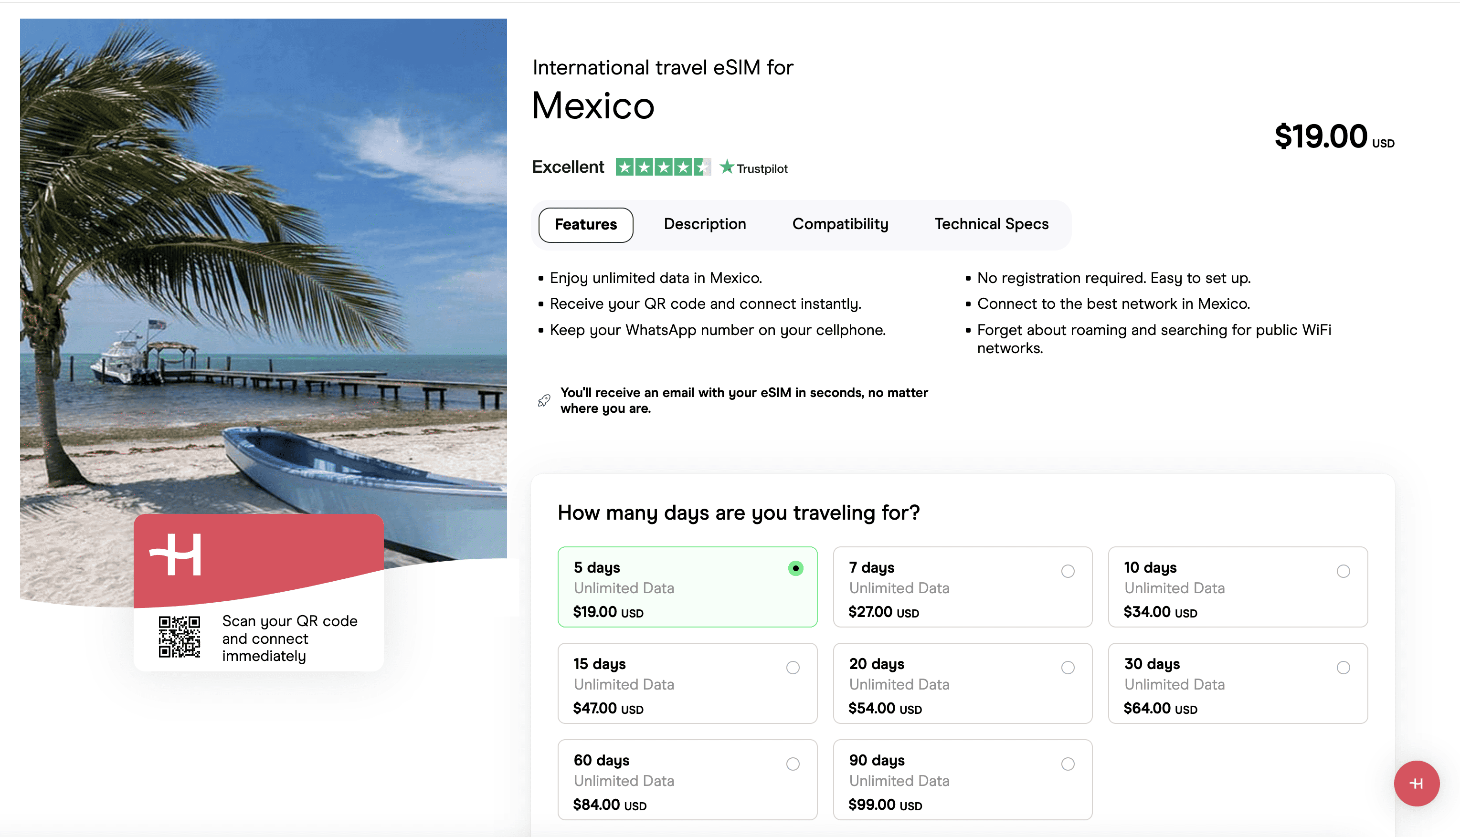Open the Compatibility tab
1460x837 pixels.
[840, 224]
